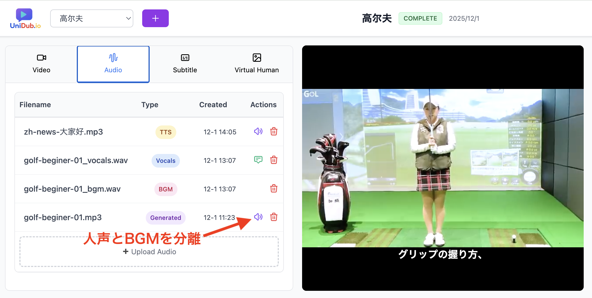This screenshot has height=298, width=592.
Task: Open the Virtual Human tab
Action: (x=257, y=64)
